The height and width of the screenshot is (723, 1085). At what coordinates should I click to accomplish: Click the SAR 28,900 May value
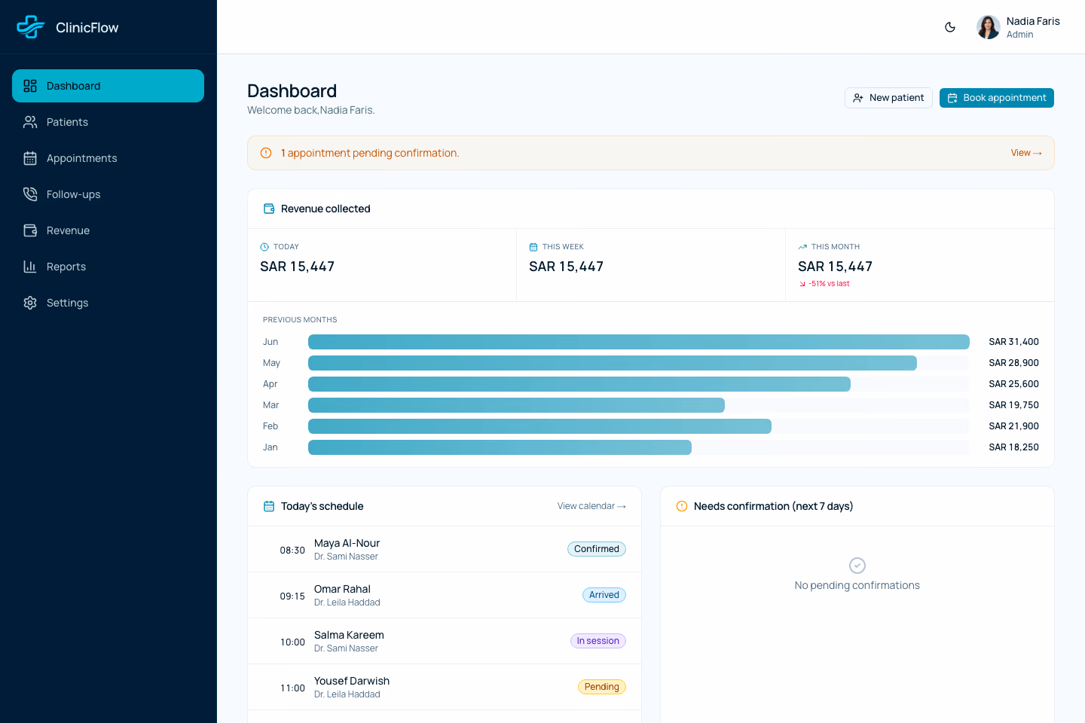[1013, 363]
